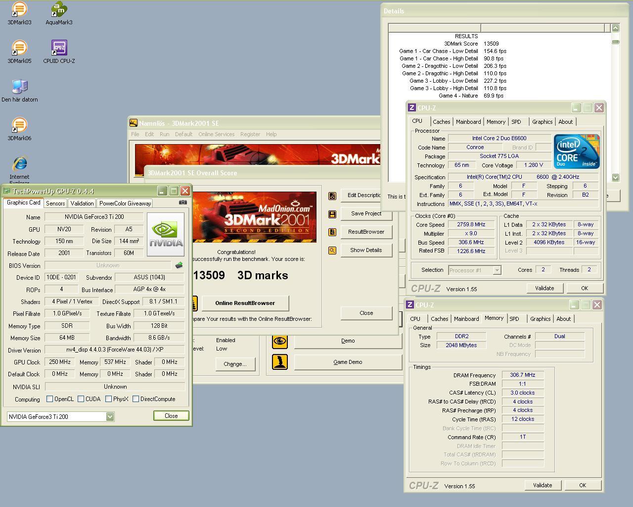Open the 3DMark03 desktop shortcut

[19, 13]
